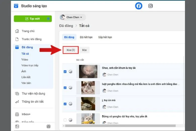The image size is (196, 131).
Task: Select Văn bản in the sidebar
Action: pyautogui.click(x=26, y=83)
